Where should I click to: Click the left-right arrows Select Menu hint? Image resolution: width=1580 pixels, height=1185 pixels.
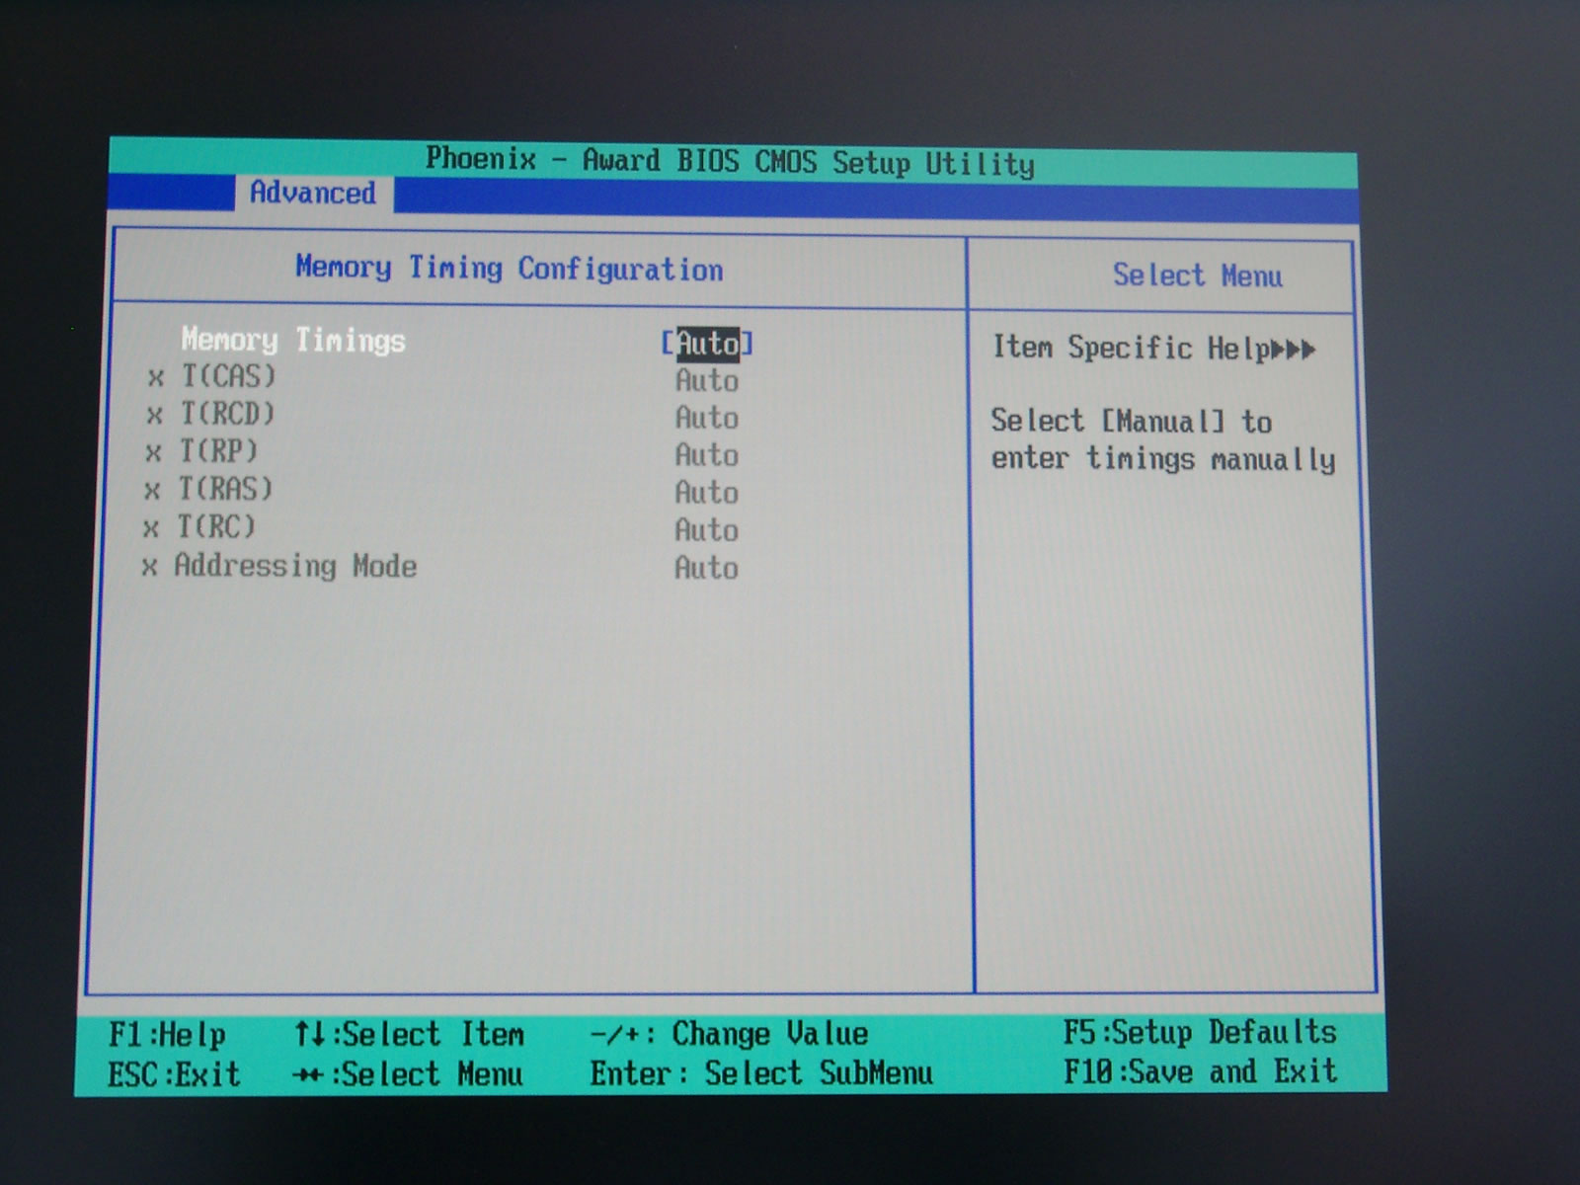pos(408,1074)
